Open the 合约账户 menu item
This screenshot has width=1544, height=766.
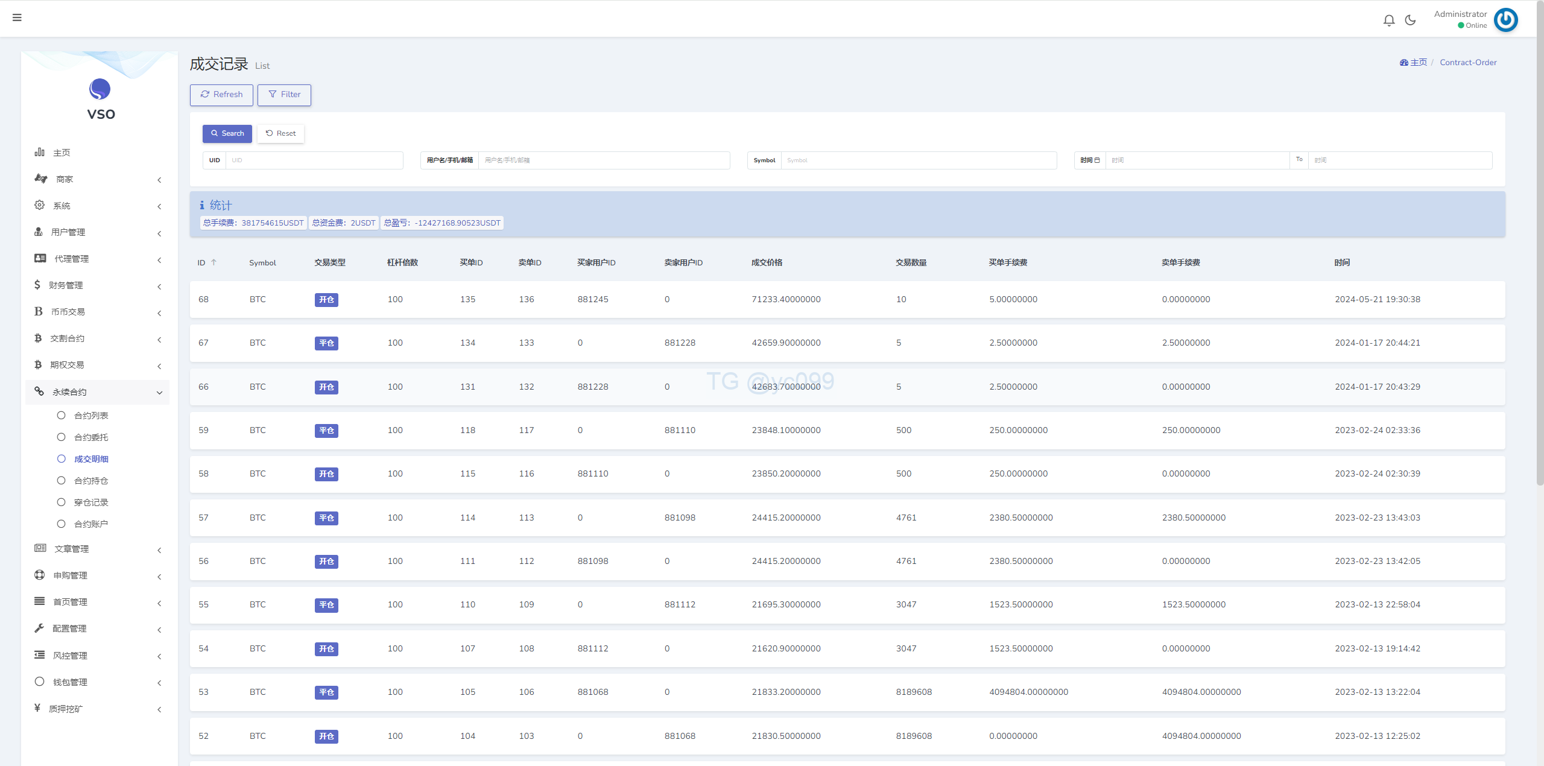(91, 524)
